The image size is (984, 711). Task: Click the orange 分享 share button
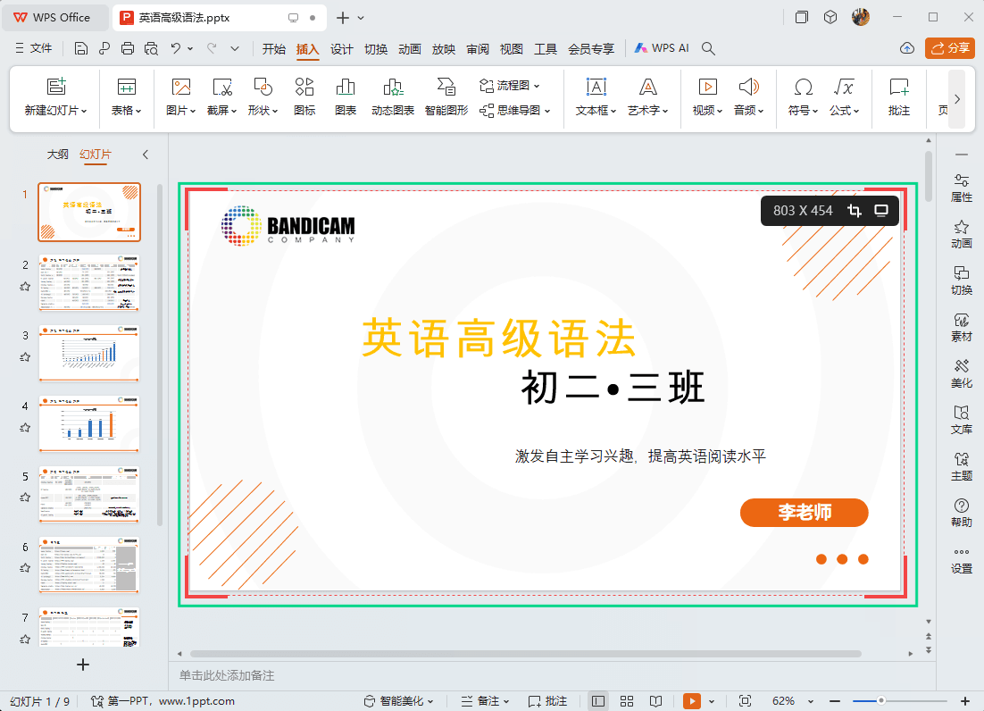(x=949, y=48)
